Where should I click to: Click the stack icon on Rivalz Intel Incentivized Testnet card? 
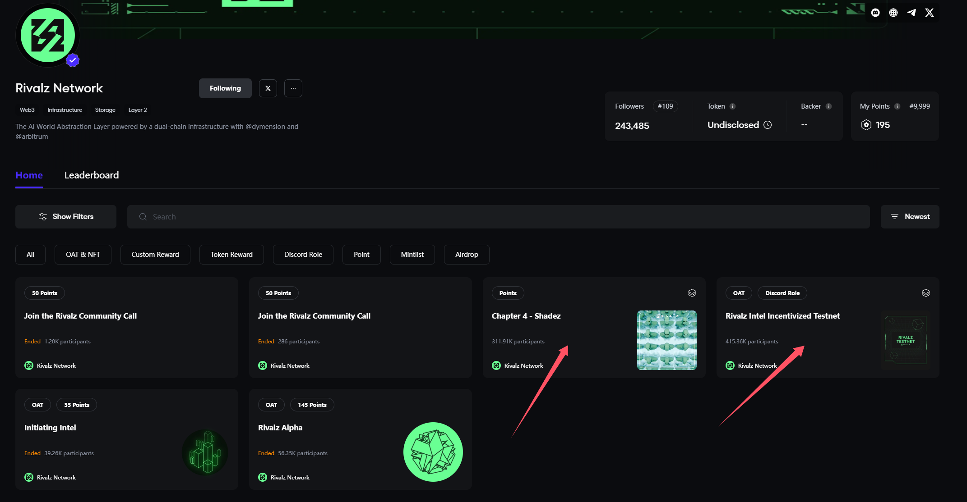click(926, 293)
